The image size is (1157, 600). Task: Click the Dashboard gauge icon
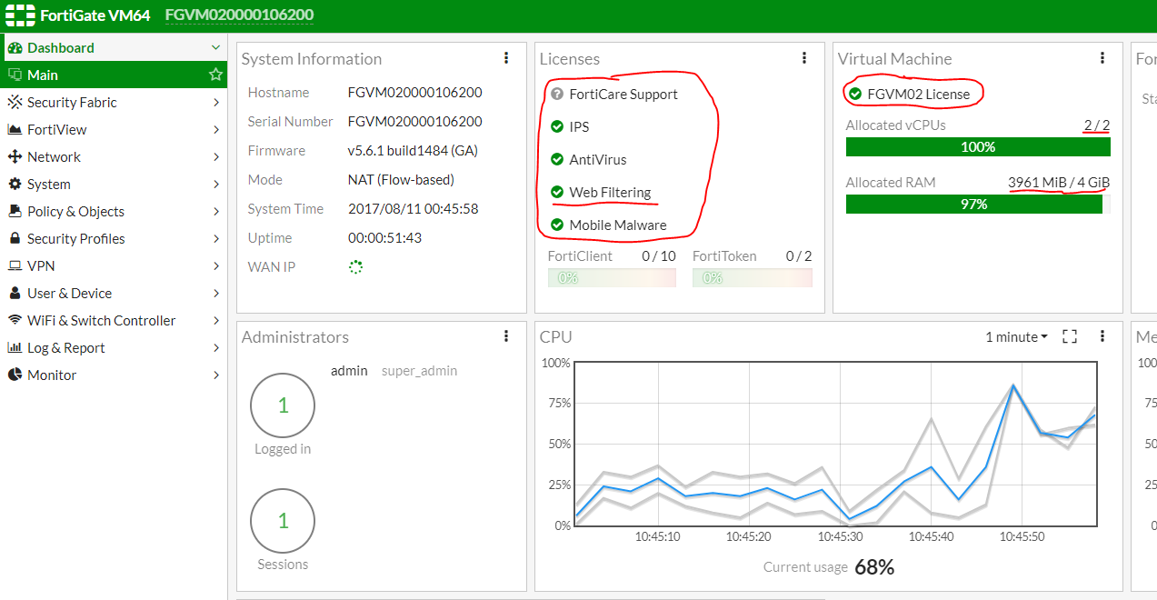(x=15, y=48)
